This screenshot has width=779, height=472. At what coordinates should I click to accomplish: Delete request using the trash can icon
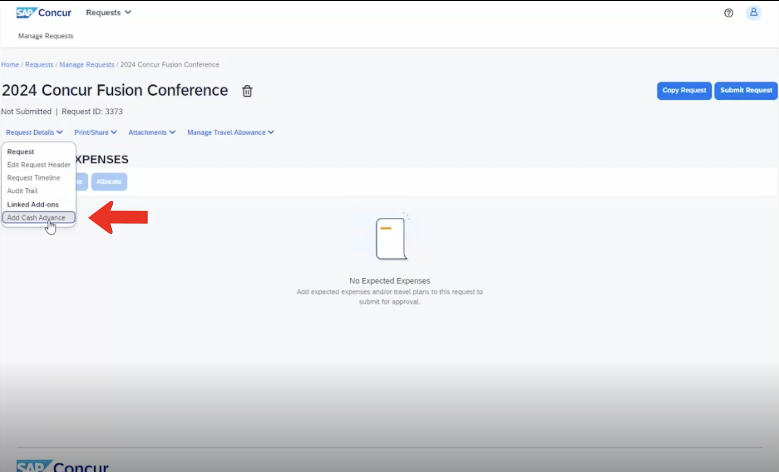(x=247, y=91)
